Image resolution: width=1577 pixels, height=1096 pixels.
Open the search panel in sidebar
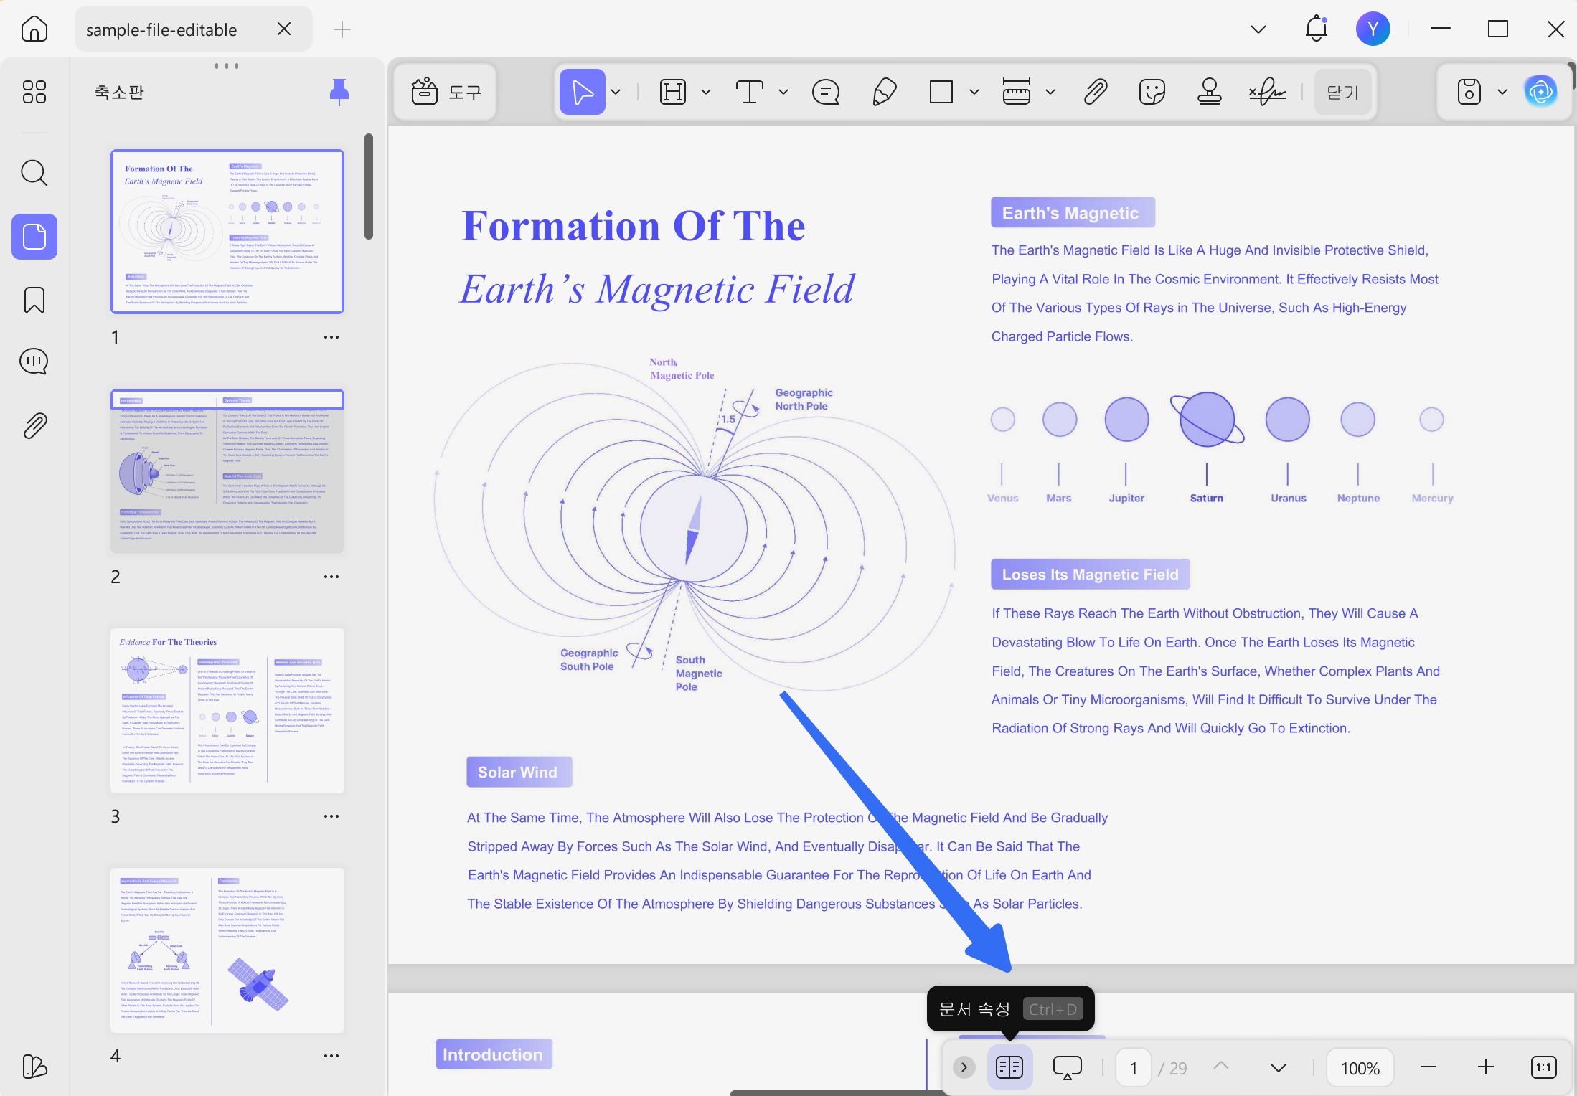point(34,173)
